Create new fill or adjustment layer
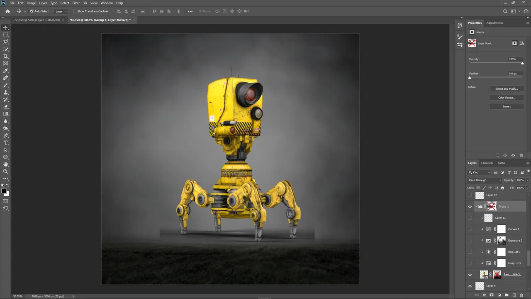 [x=499, y=295]
